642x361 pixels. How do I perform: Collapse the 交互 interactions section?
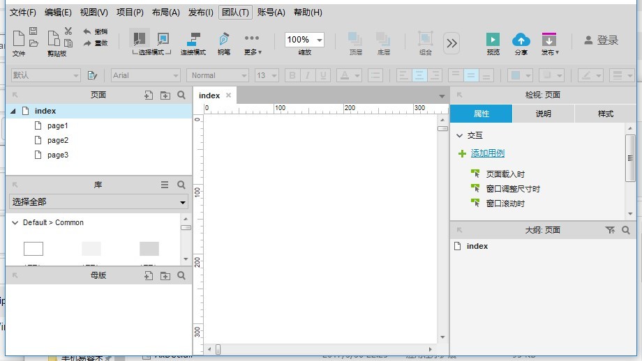[459, 135]
